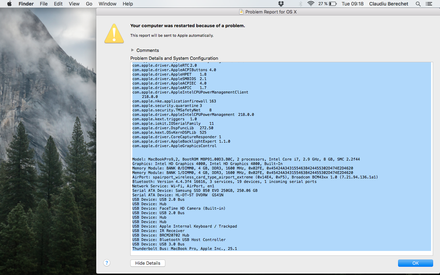Click the com.apple.driver.AppleACPIButtons line
440x275 pixels.
pyautogui.click(x=174, y=70)
